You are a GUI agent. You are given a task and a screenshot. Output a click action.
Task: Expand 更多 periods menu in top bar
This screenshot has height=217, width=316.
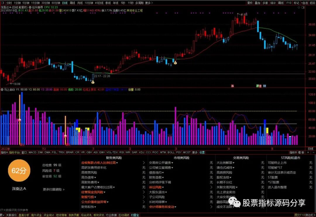pyautogui.click(x=149, y=3)
